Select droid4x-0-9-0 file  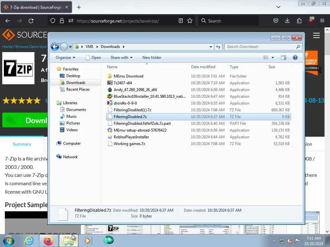tap(198, 103)
